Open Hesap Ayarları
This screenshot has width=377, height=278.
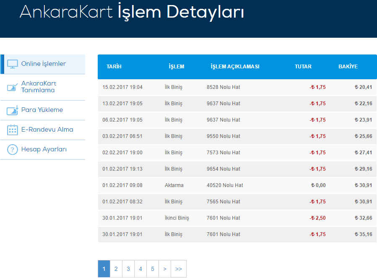click(43, 150)
